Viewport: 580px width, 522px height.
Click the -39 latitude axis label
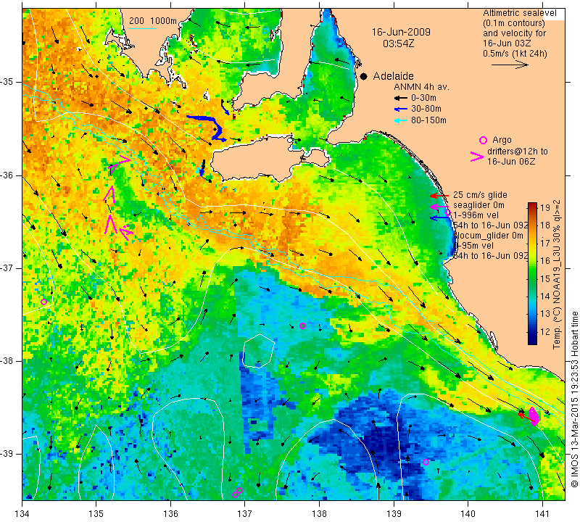[7, 454]
